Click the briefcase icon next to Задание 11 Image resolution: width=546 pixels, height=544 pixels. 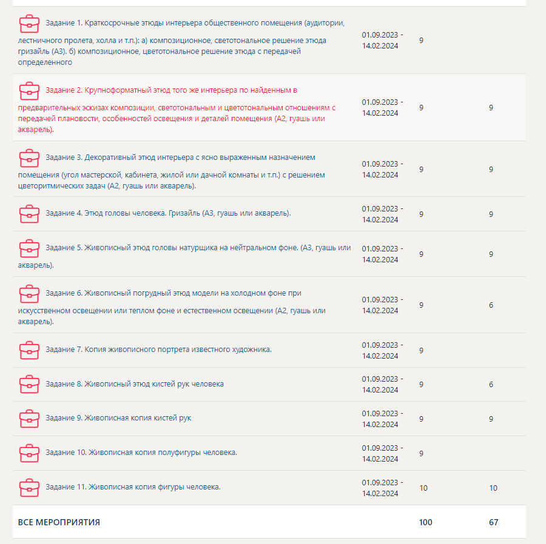pos(29,488)
